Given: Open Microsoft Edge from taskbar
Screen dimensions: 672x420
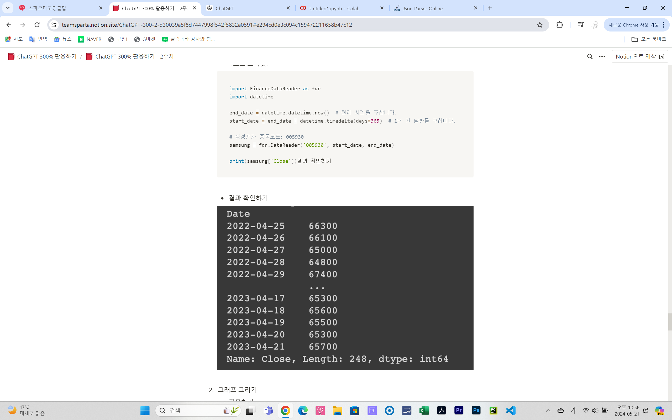Looking at the screenshot, I should click(303, 410).
